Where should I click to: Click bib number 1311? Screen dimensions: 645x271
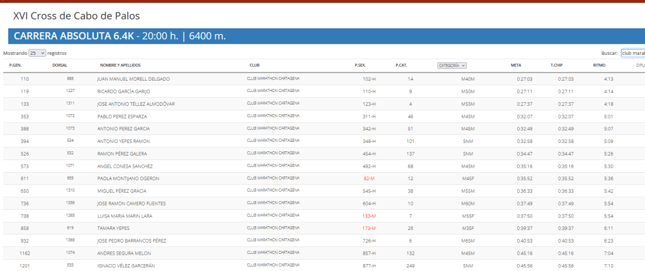70,104
